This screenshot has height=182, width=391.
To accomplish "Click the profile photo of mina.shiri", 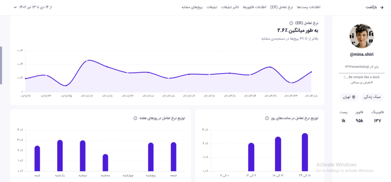I will click(x=361, y=36).
